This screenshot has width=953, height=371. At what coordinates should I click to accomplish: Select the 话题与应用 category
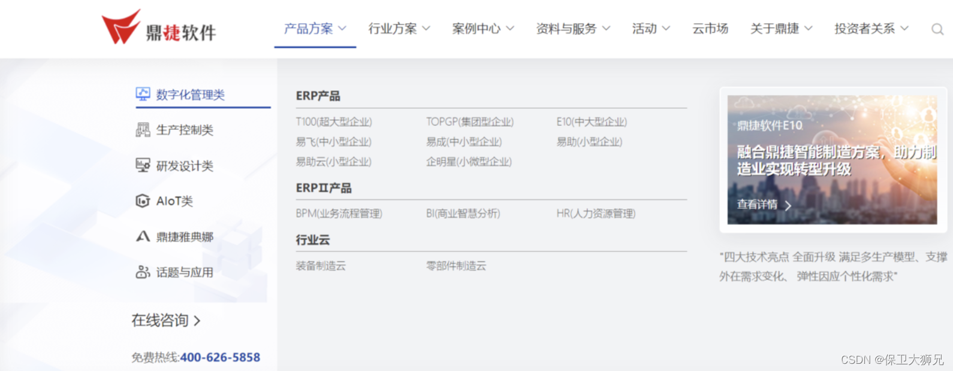(185, 272)
